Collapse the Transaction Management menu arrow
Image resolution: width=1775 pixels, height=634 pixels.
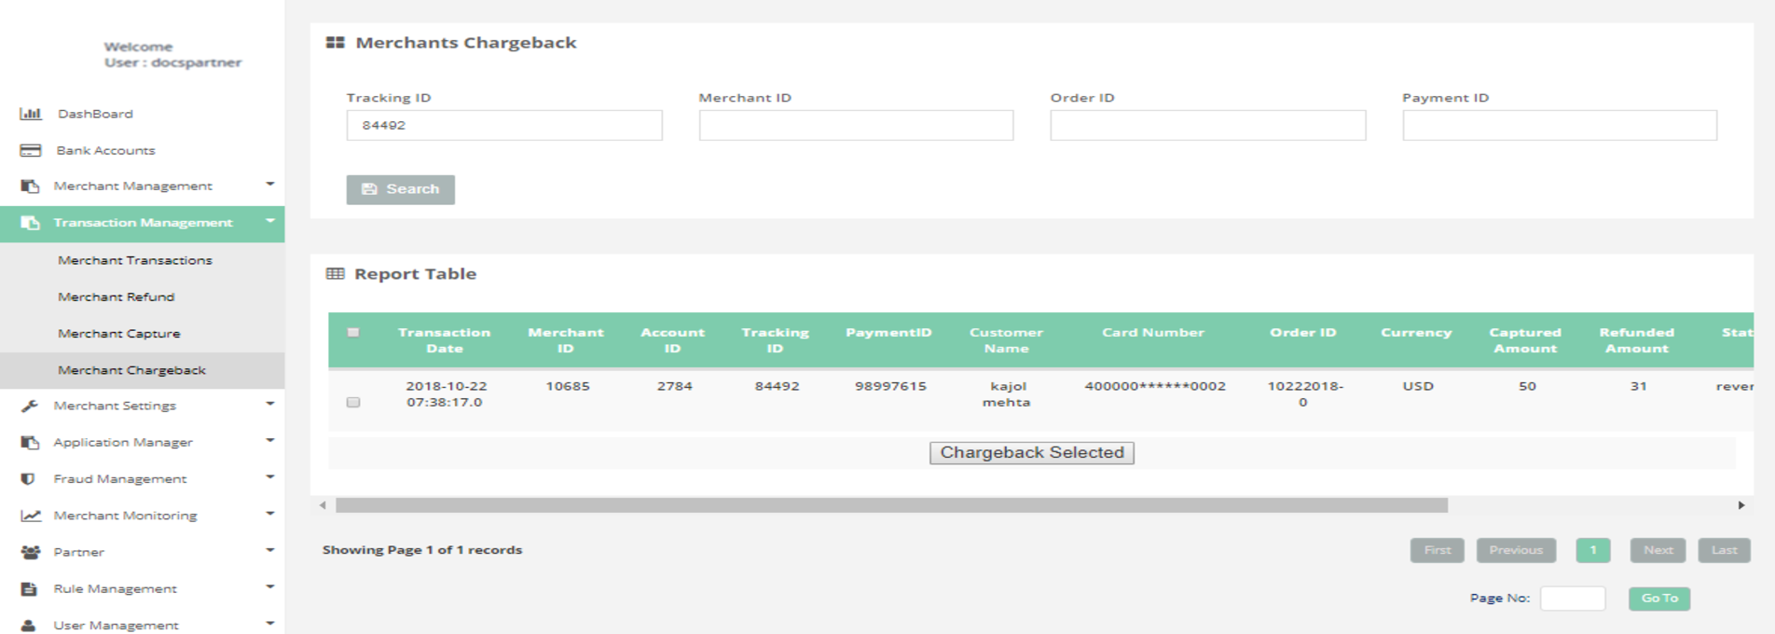(270, 221)
